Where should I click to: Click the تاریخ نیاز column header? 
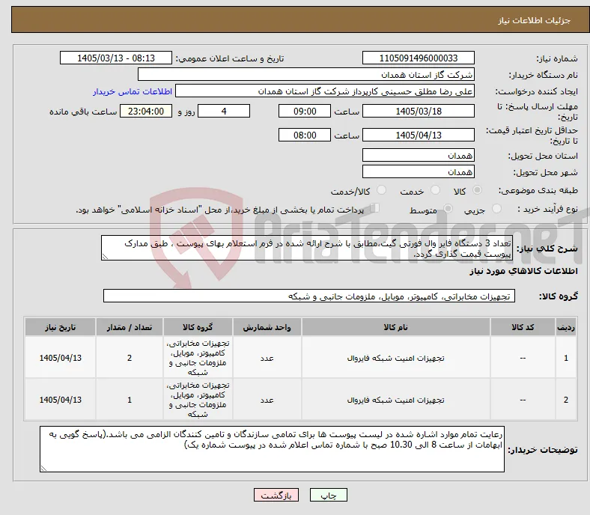tap(60, 327)
